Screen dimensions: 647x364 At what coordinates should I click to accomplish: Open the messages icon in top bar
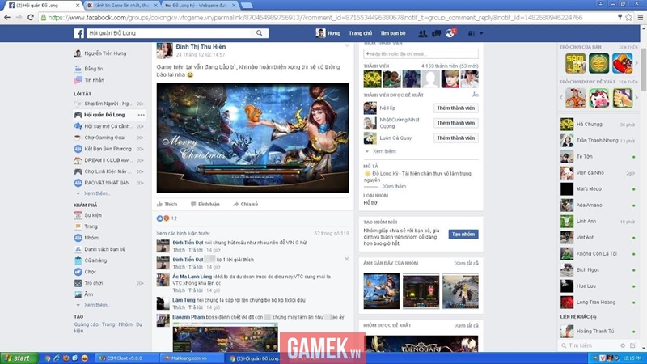click(436, 33)
